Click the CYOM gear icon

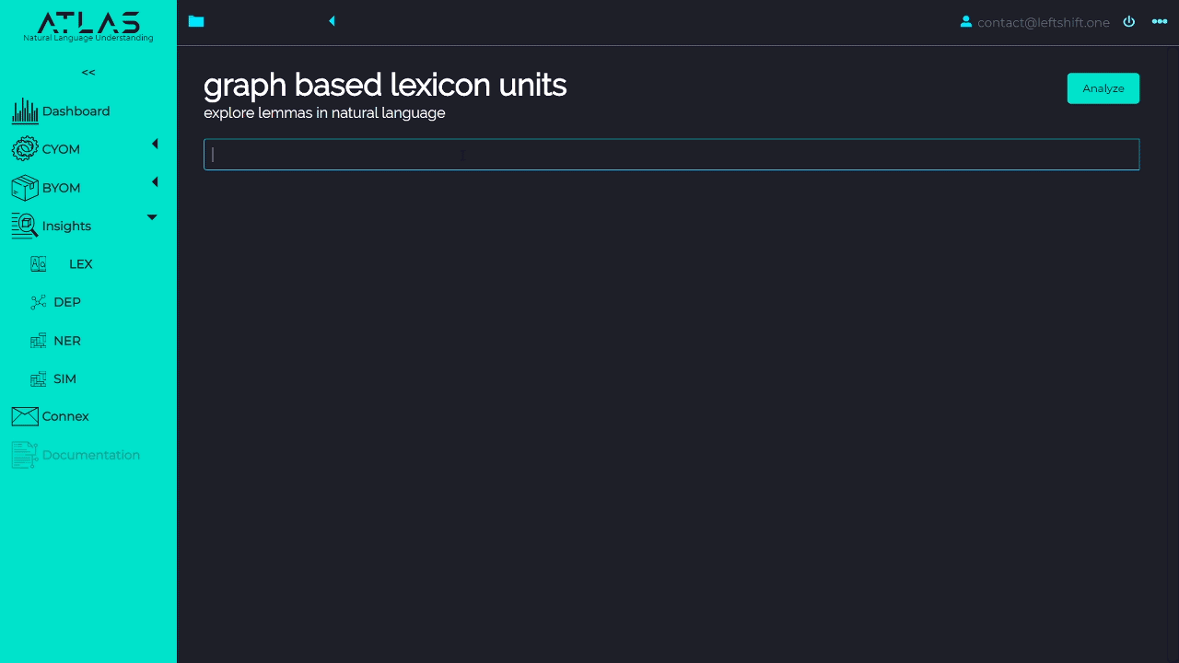click(x=25, y=149)
